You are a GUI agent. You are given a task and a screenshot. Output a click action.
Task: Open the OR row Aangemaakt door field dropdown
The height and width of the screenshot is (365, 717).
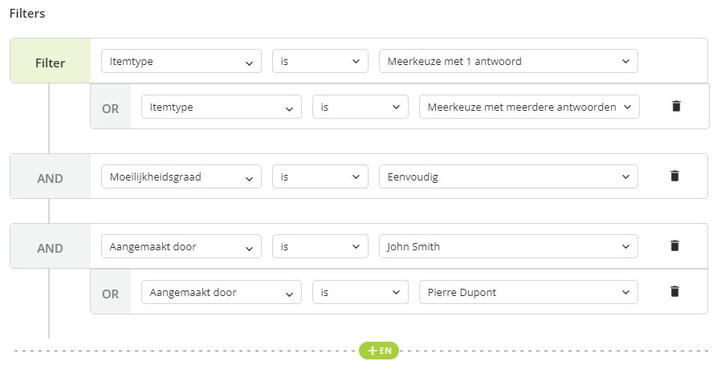[x=222, y=292]
